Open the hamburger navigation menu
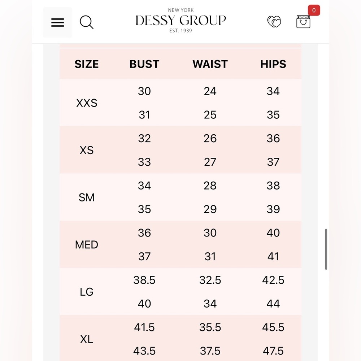The height and width of the screenshot is (361, 361). click(57, 22)
